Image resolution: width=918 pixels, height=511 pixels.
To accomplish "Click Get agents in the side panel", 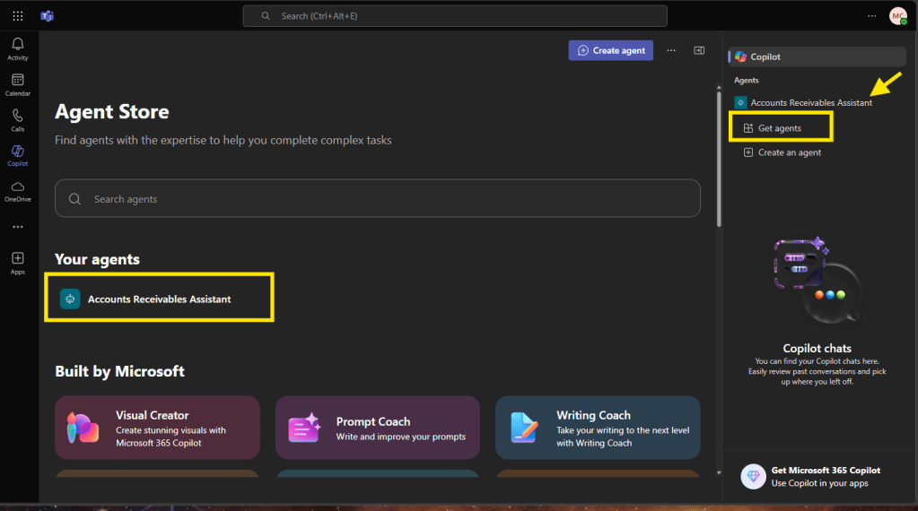I will coord(780,128).
